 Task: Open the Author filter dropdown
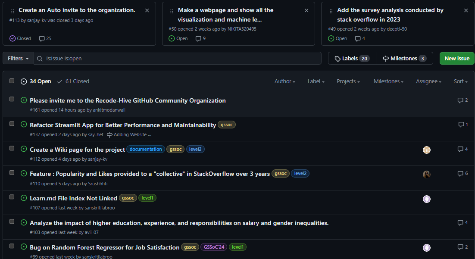point(284,81)
